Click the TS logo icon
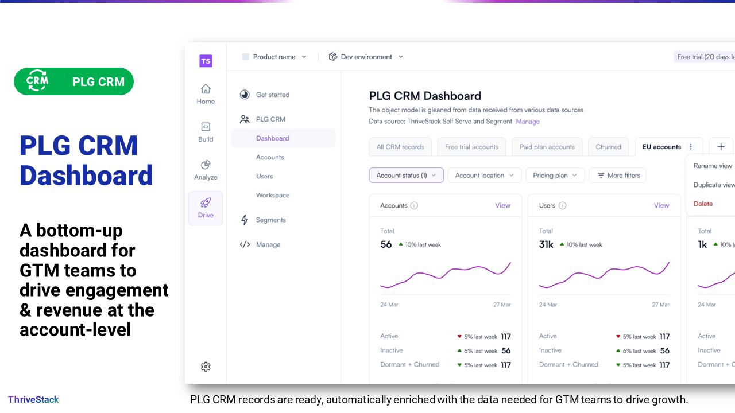 pos(206,61)
